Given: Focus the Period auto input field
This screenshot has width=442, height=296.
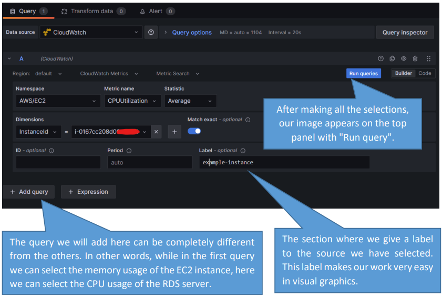Looking at the screenshot, I should pyautogui.click(x=150, y=162).
